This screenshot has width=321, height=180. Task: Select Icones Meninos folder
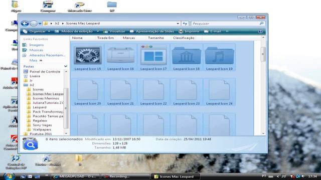pyautogui.click(x=46, y=98)
